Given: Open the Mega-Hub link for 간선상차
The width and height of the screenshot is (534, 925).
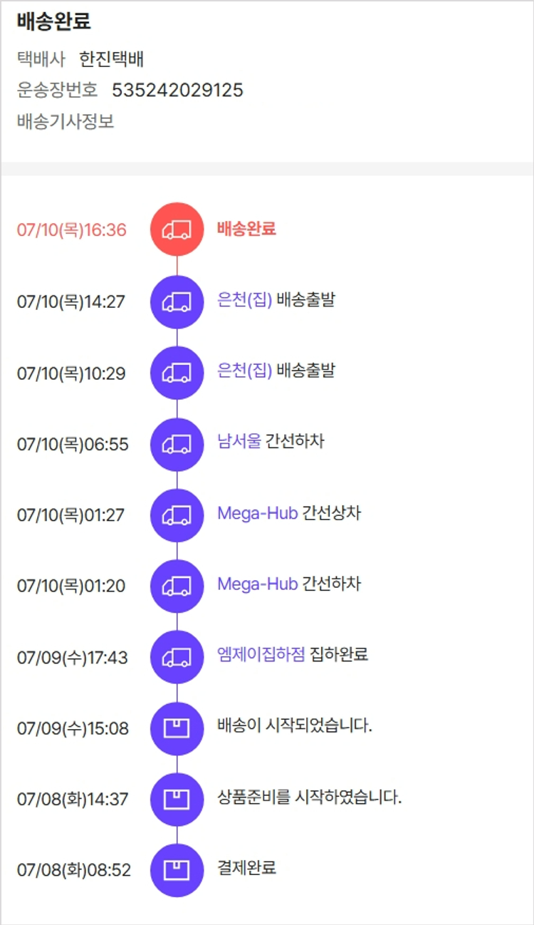Looking at the screenshot, I should (257, 513).
